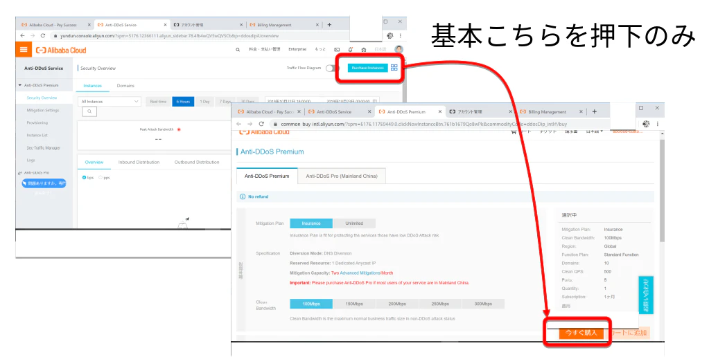
Task: Choose 250Mbps clean bandwidth
Action: pyautogui.click(x=440, y=304)
